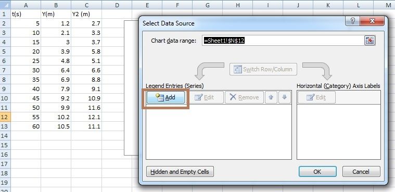This screenshot has width=395, height=192.
Task: Click the Switch Row/Column button
Action: point(263,69)
